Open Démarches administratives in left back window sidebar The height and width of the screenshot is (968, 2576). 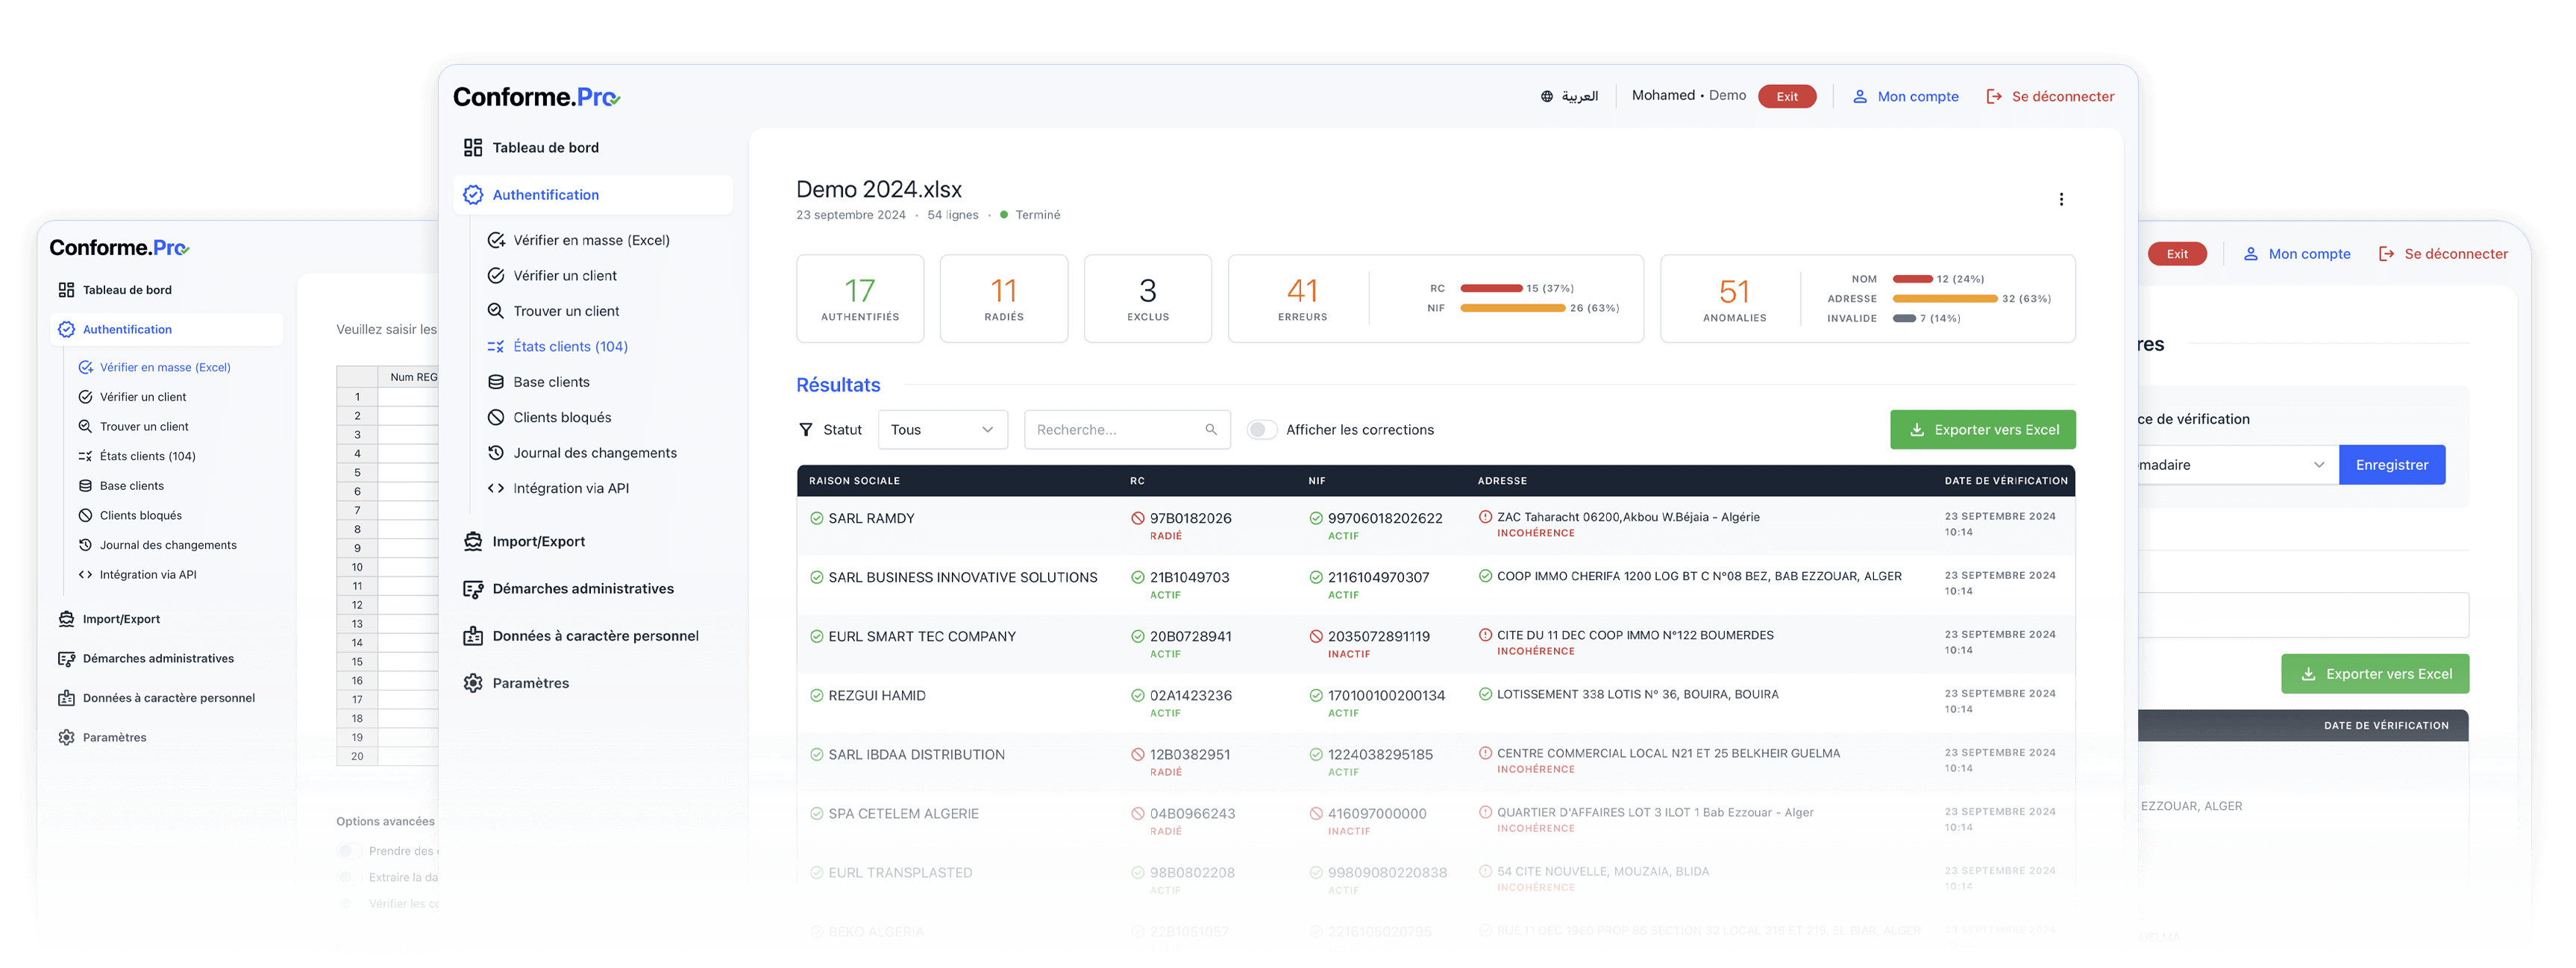(x=158, y=659)
